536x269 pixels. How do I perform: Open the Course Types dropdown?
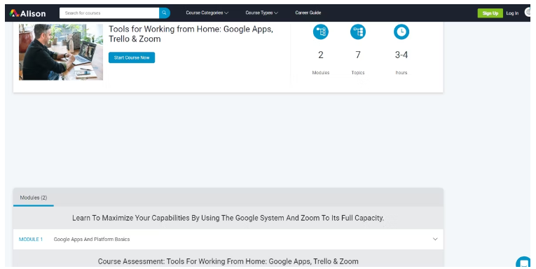[x=261, y=13]
